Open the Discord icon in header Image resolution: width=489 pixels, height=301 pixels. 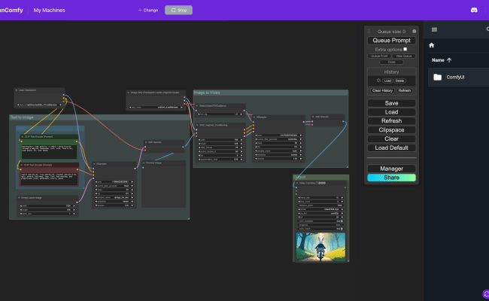coord(474,10)
